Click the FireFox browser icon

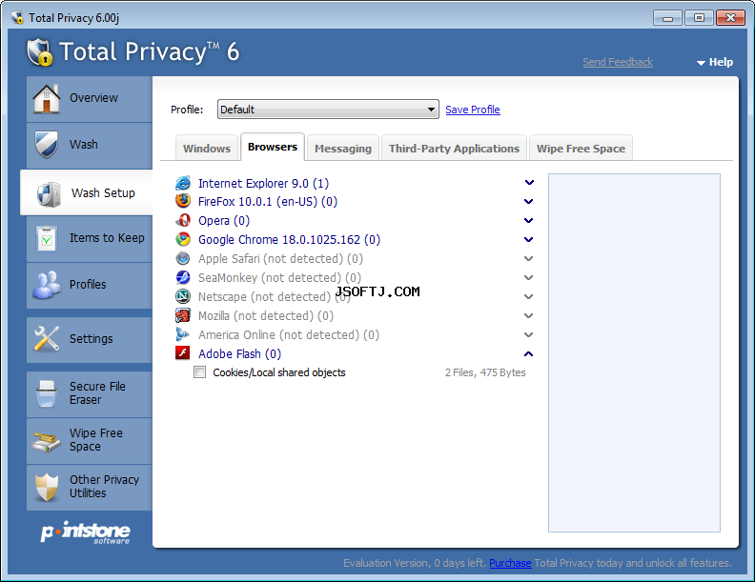(x=183, y=201)
